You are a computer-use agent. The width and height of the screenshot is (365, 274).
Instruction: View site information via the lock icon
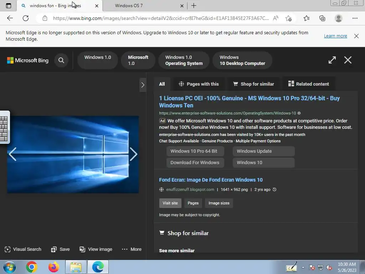[x=45, y=18]
